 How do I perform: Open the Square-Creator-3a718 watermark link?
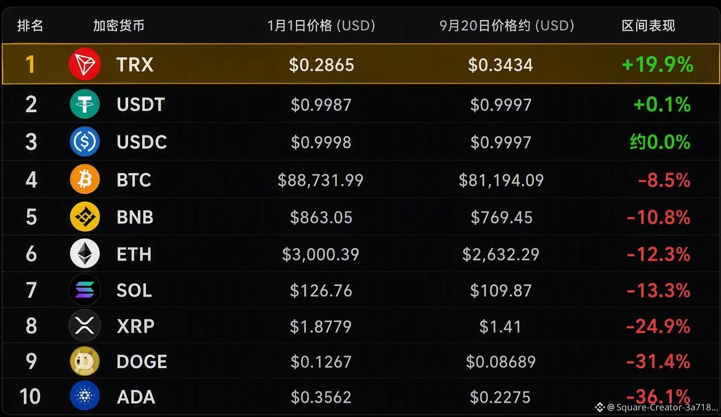tap(657, 407)
